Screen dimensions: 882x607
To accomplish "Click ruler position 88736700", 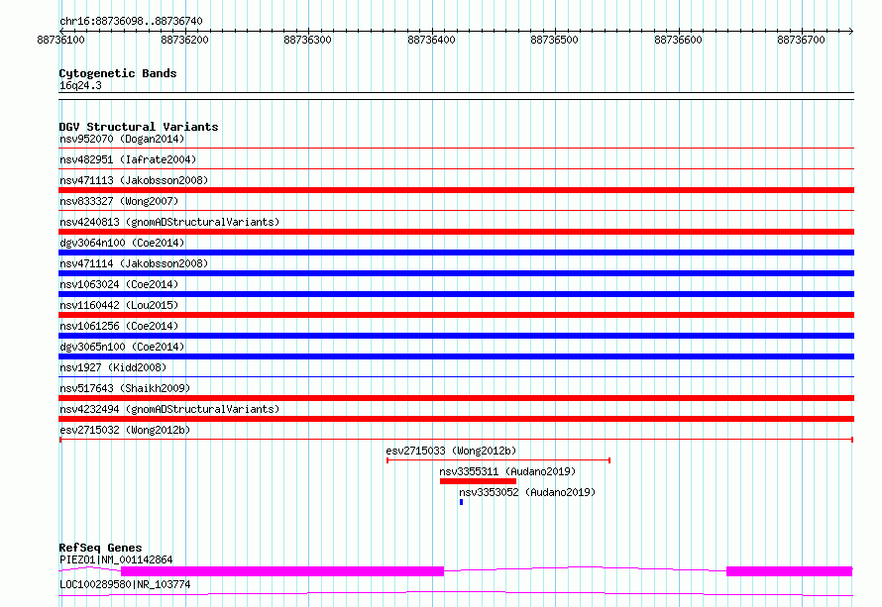I will (x=801, y=40).
